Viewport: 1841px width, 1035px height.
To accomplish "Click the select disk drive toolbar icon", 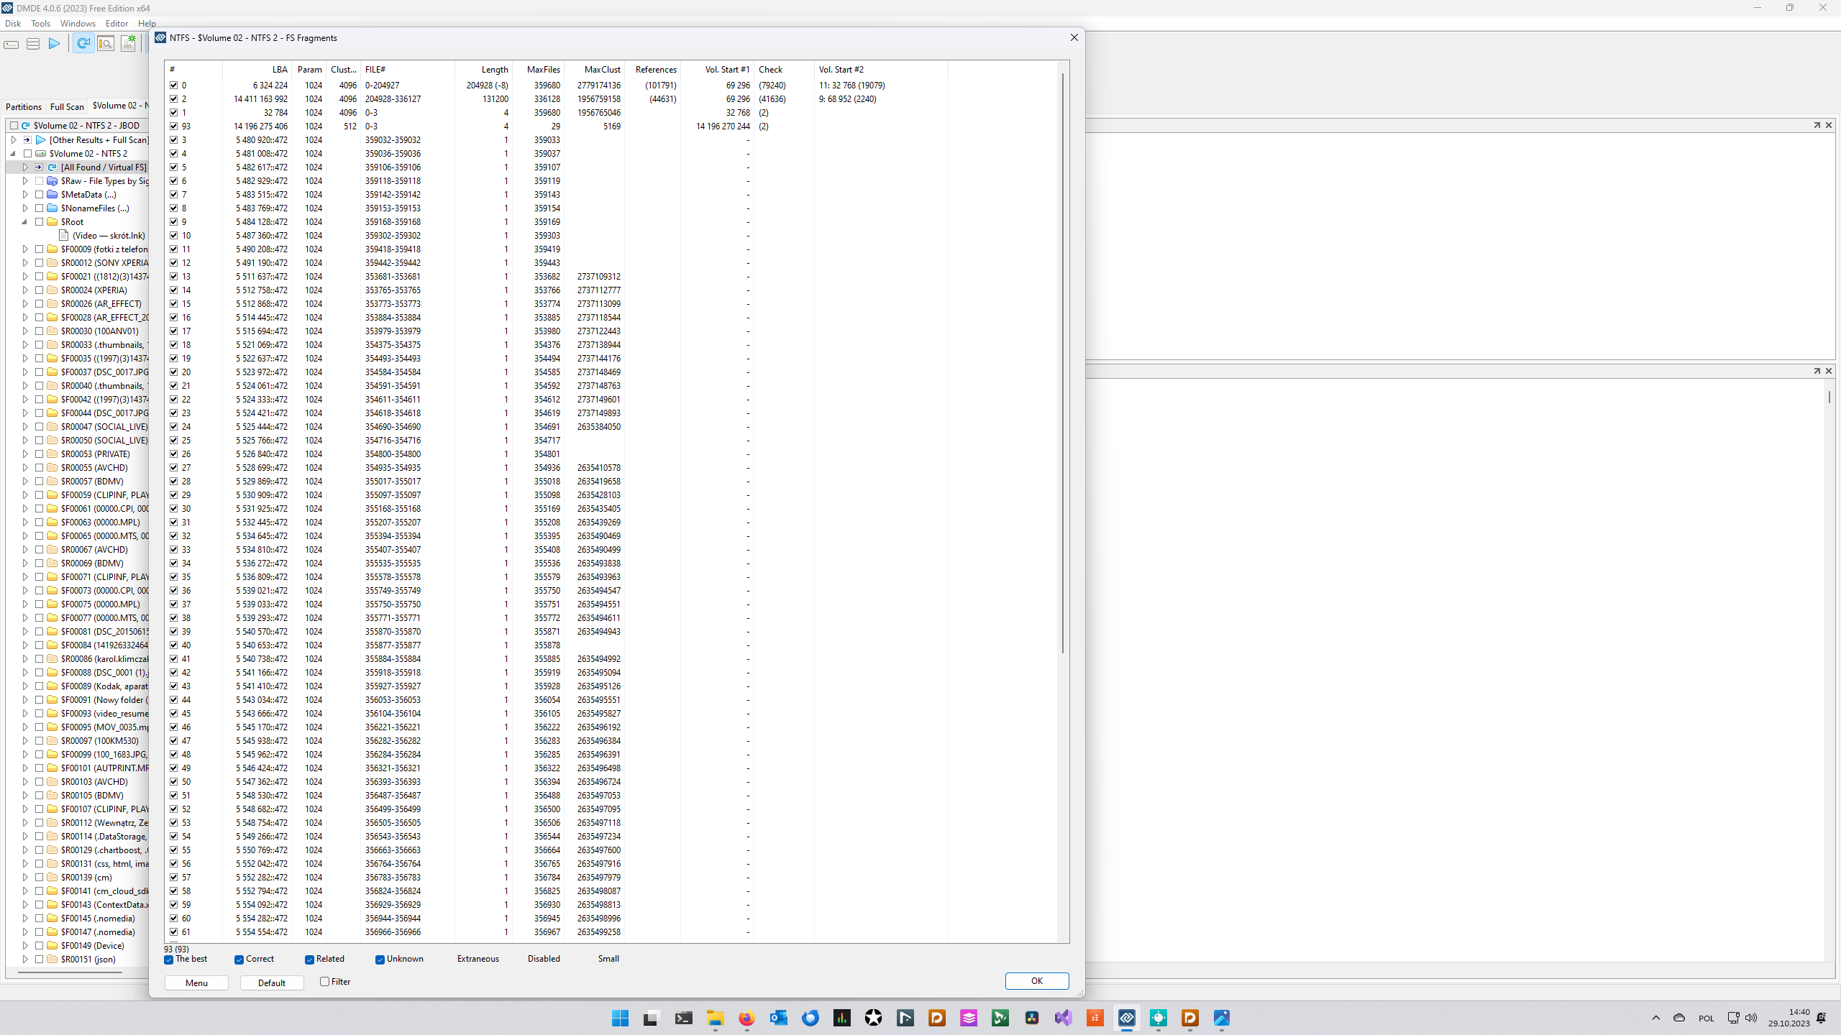I will pyautogui.click(x=12, y=44).
